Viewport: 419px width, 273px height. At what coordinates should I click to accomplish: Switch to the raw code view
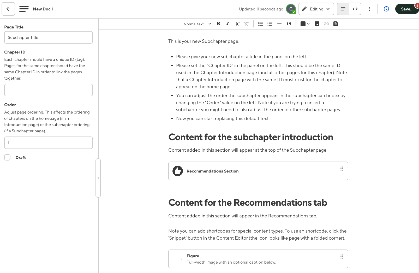pyautogui.click(x=355, y=9)
